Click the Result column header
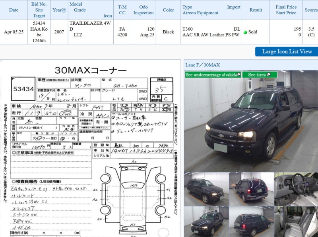The image size is (318, 237). pos(256,10)
